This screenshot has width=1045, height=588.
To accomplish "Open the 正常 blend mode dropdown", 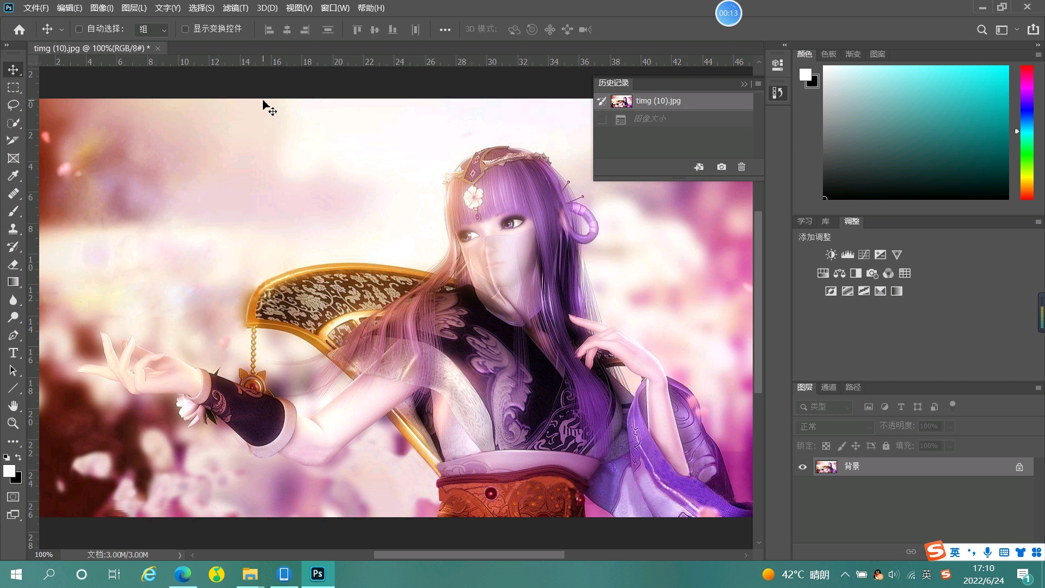I will coord(834,426).
